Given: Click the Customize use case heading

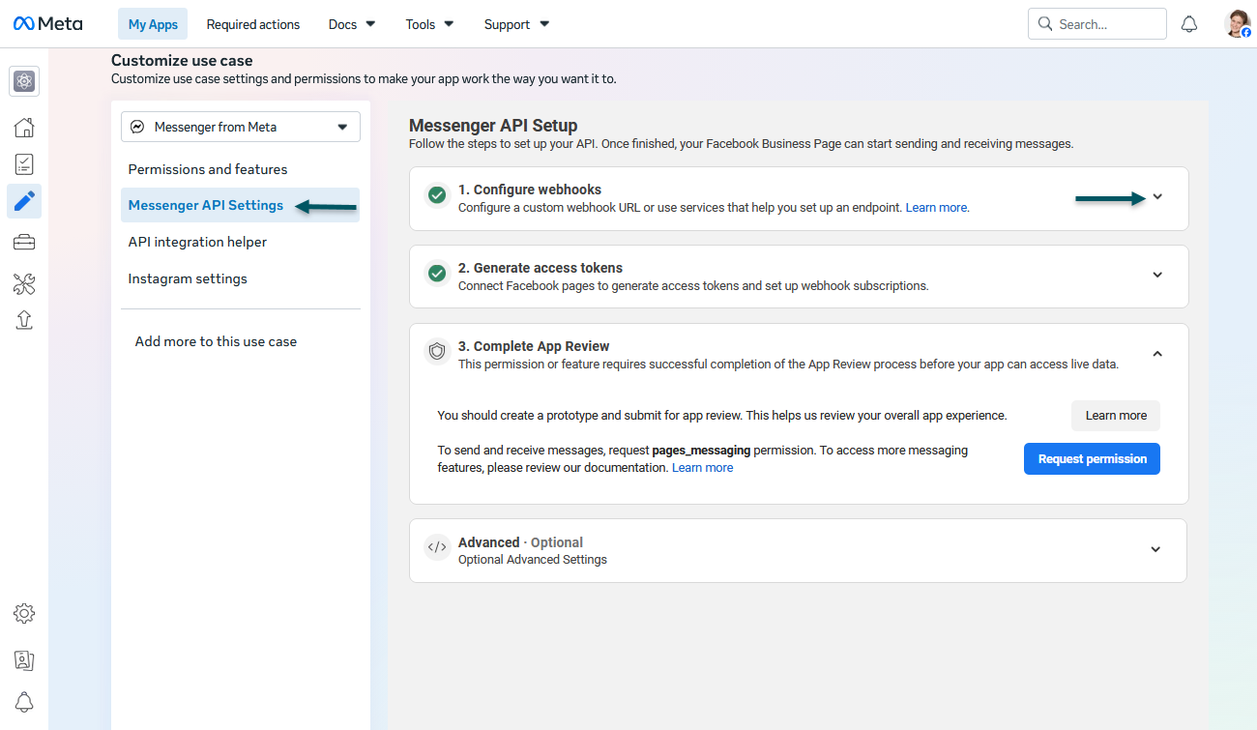Looking at the screenshot, I should click(x=182, y=61).
